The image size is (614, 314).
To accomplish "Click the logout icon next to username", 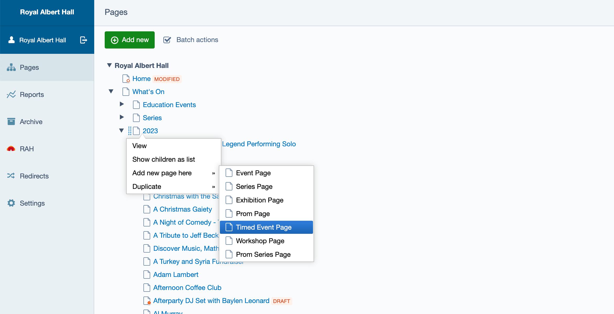I will click(x=83, y=40).
